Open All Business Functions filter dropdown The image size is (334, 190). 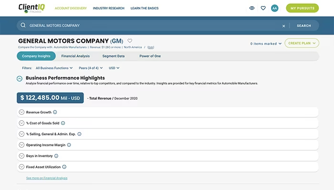54,68
